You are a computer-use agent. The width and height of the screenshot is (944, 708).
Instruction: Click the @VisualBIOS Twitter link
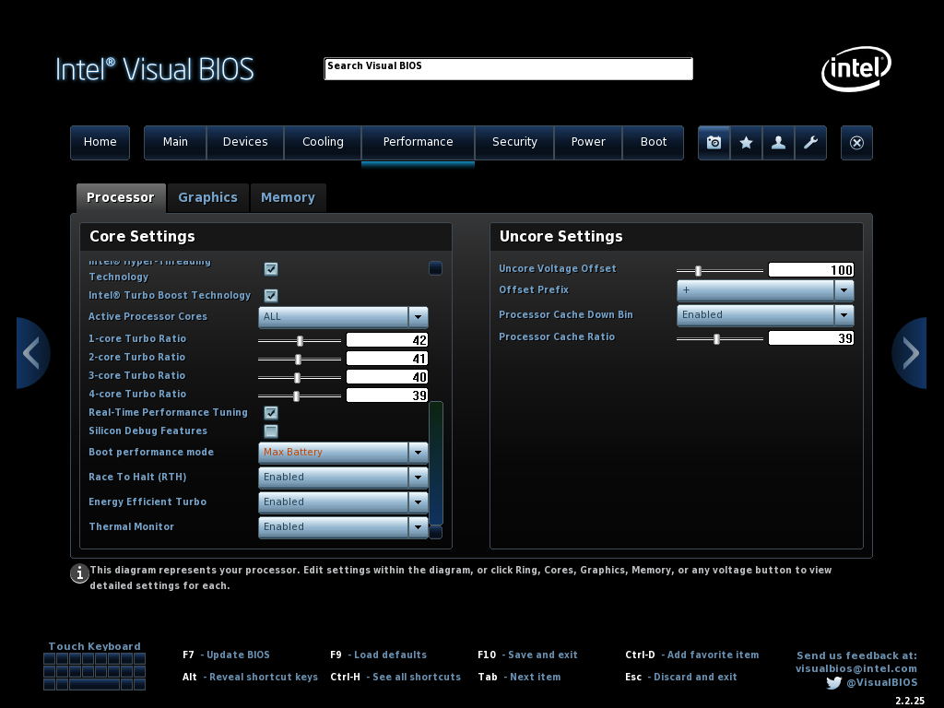pos(881,683)
